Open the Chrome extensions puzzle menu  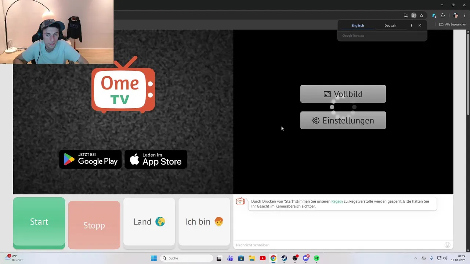442,15
